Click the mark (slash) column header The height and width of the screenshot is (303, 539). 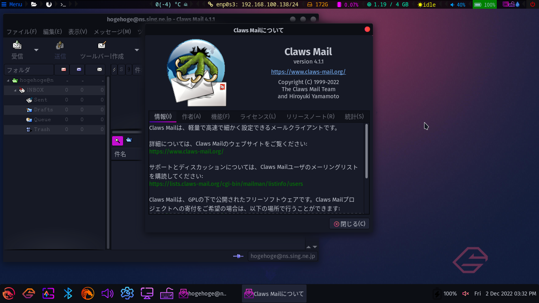(114, 69)
